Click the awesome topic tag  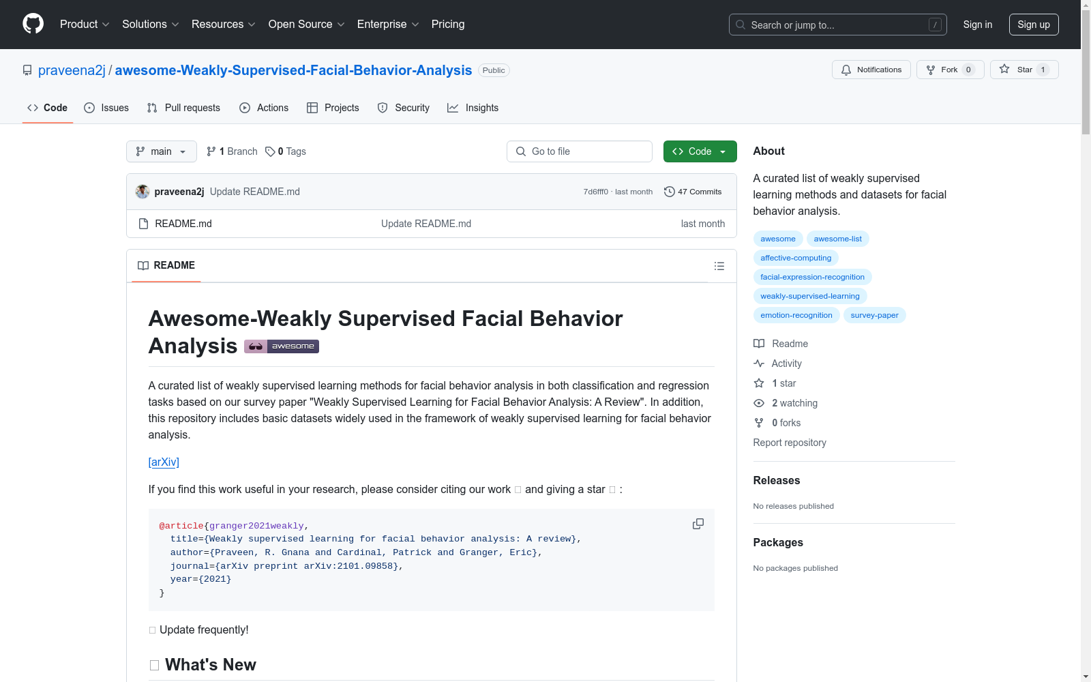778,239
